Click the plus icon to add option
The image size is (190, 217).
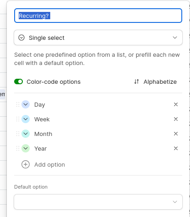pyautogui.click(x=26, y=164)
